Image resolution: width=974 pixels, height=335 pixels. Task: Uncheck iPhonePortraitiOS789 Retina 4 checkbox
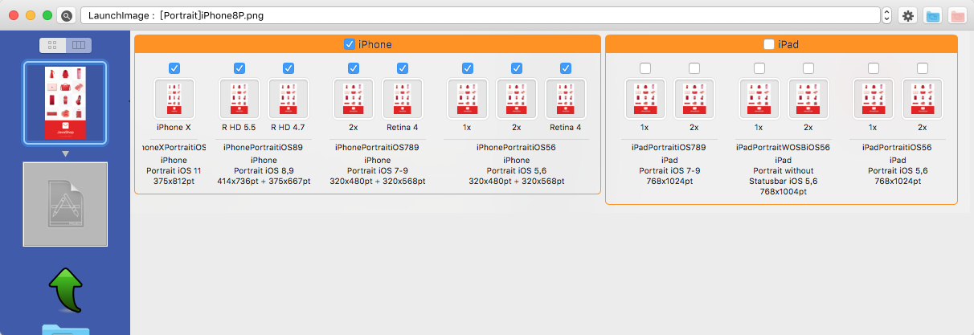403,68
